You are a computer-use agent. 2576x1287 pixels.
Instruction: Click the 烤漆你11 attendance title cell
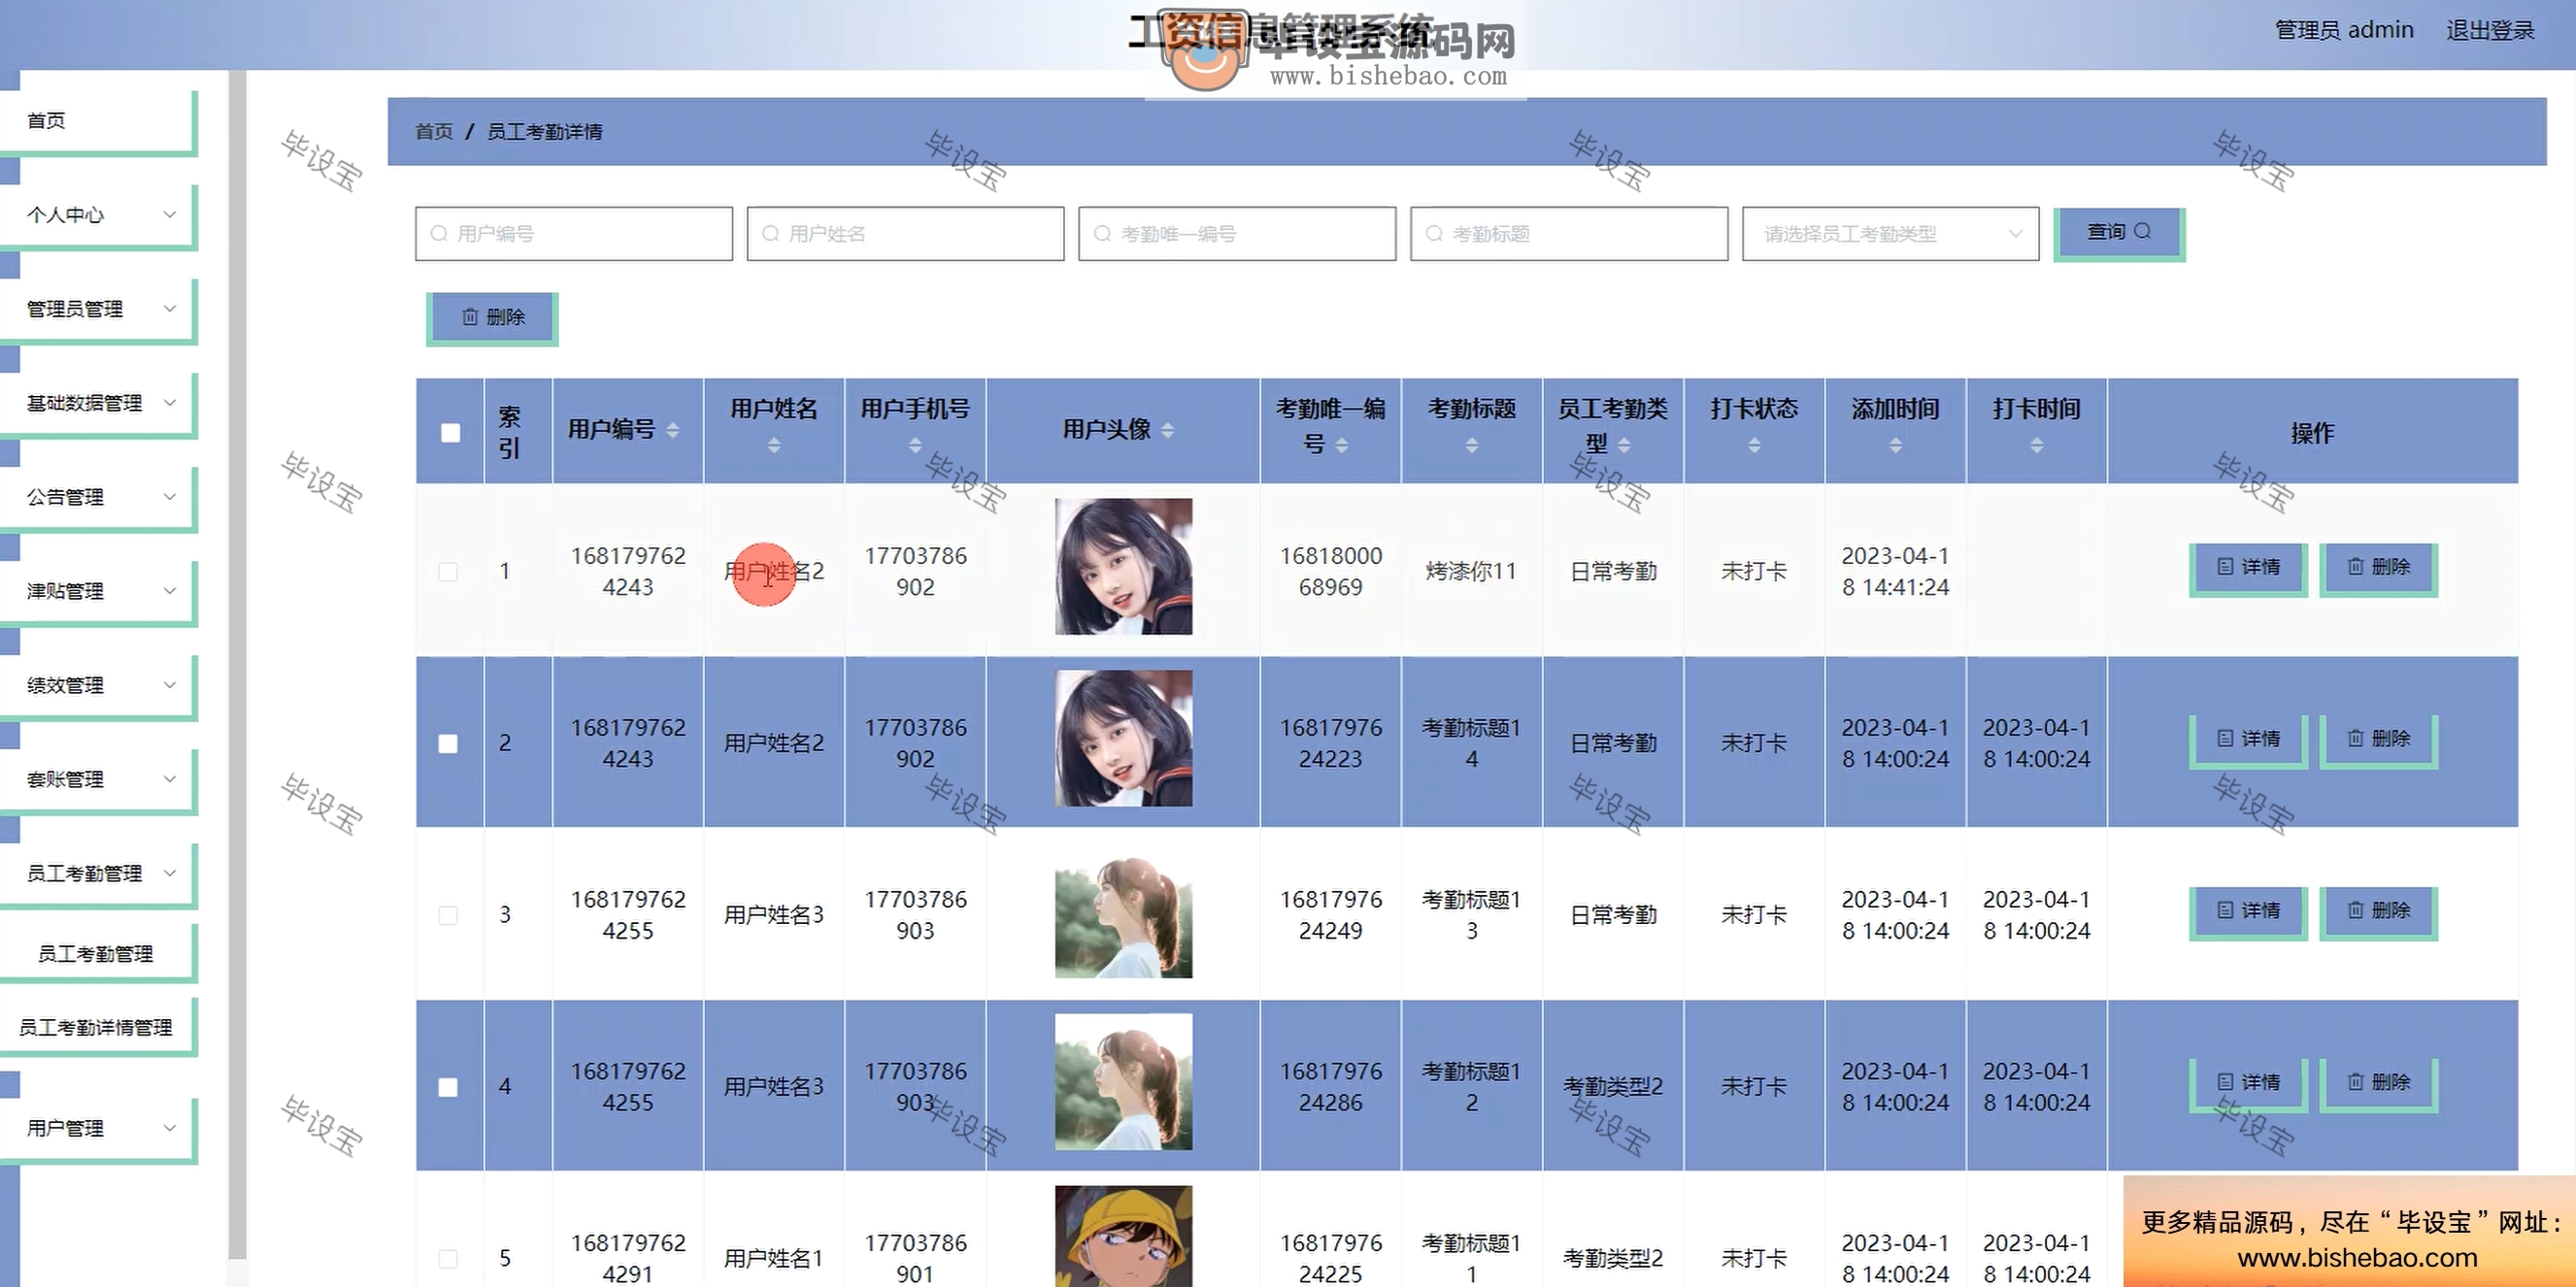[1471, 572]
